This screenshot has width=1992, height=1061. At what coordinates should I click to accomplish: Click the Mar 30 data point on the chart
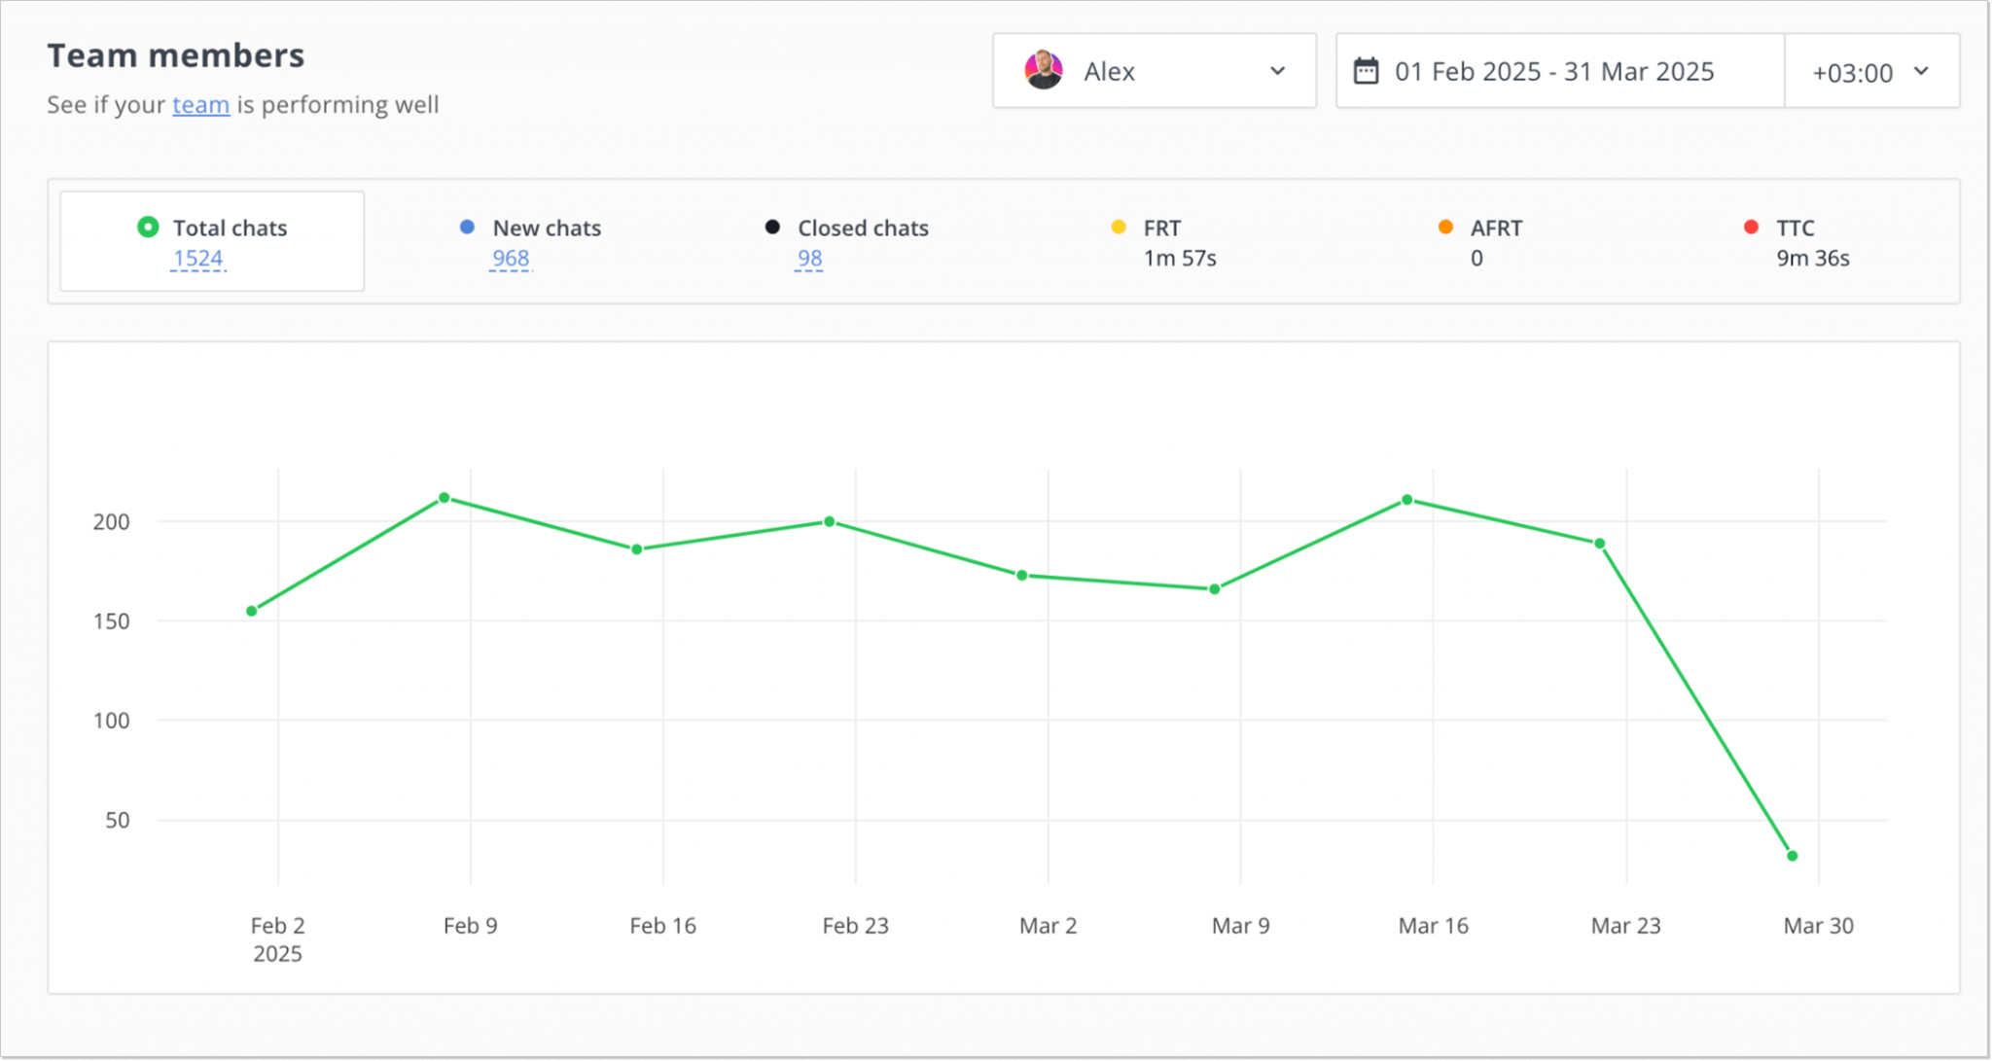(x=1793, y=856)
